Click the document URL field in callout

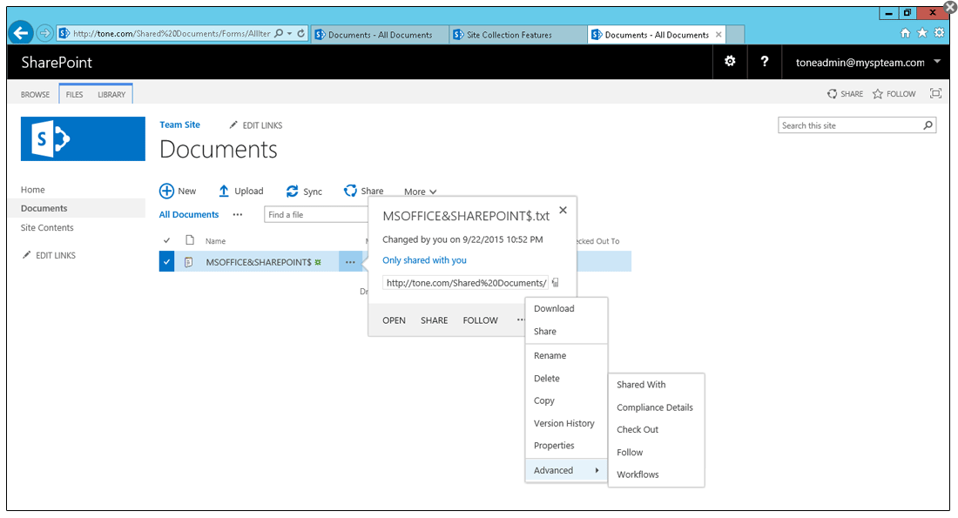465,283
